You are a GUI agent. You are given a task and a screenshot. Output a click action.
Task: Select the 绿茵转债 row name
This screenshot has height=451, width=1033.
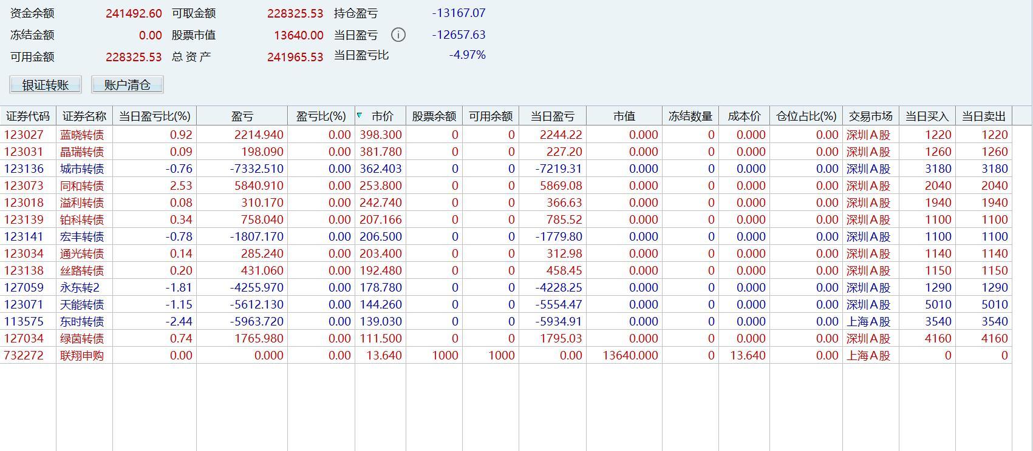(82, 338)
